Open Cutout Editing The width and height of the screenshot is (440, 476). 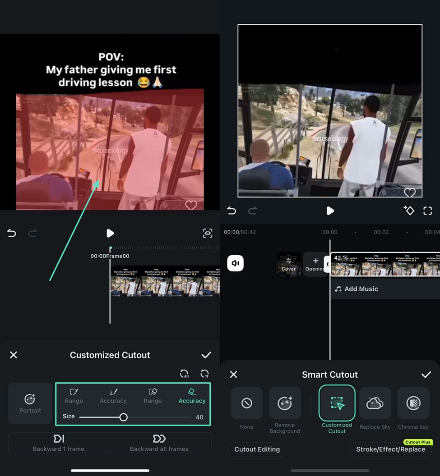pos(257,449)
